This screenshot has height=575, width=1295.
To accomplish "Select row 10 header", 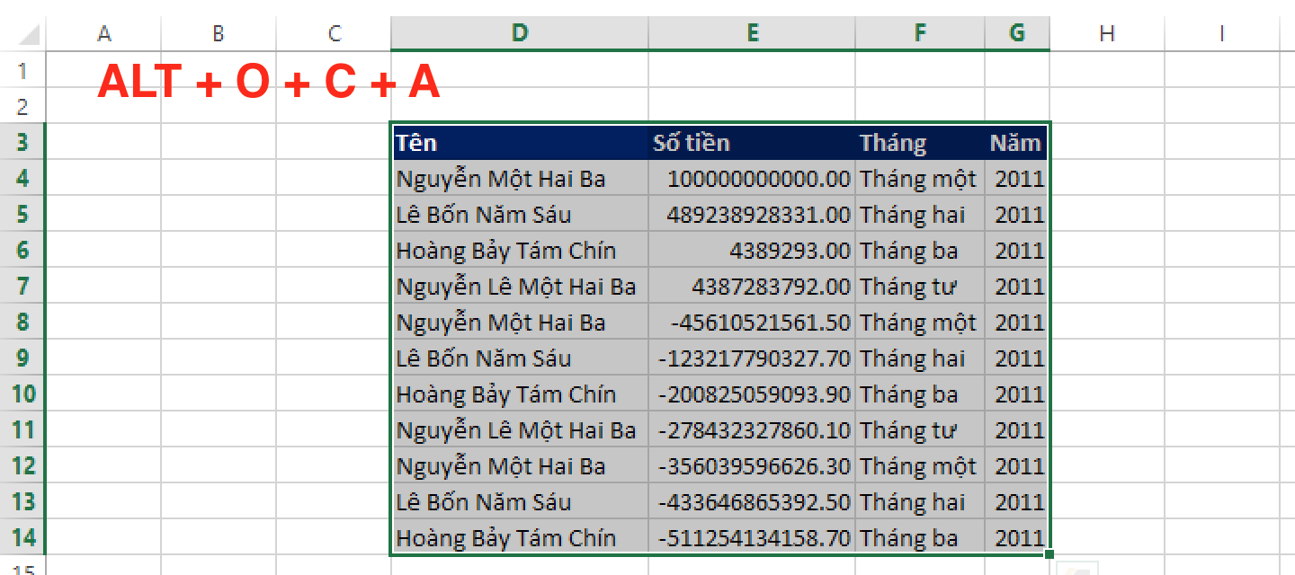I will point(22,394).
